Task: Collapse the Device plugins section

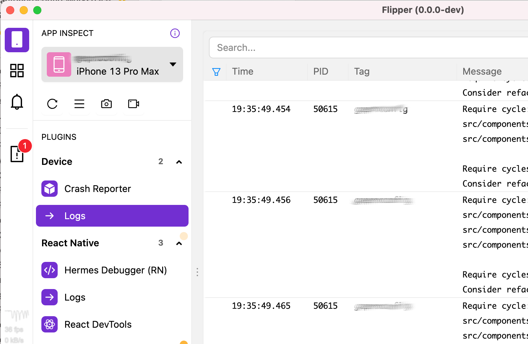Action: [179, 162]
